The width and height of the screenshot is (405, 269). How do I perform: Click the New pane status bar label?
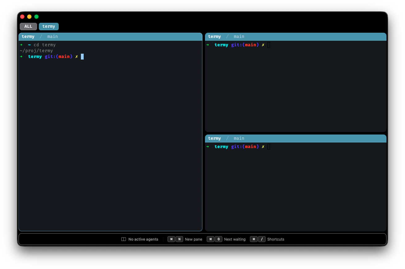tap(194, 239)
